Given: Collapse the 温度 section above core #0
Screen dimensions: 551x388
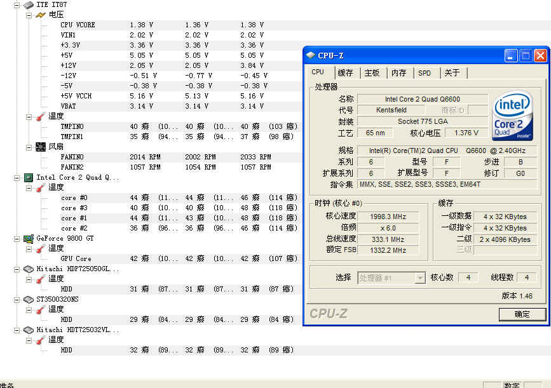Looking at the screenshot, I should (x=29, y=188).
